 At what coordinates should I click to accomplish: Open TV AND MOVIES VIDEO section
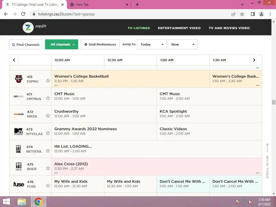(229, 28)
